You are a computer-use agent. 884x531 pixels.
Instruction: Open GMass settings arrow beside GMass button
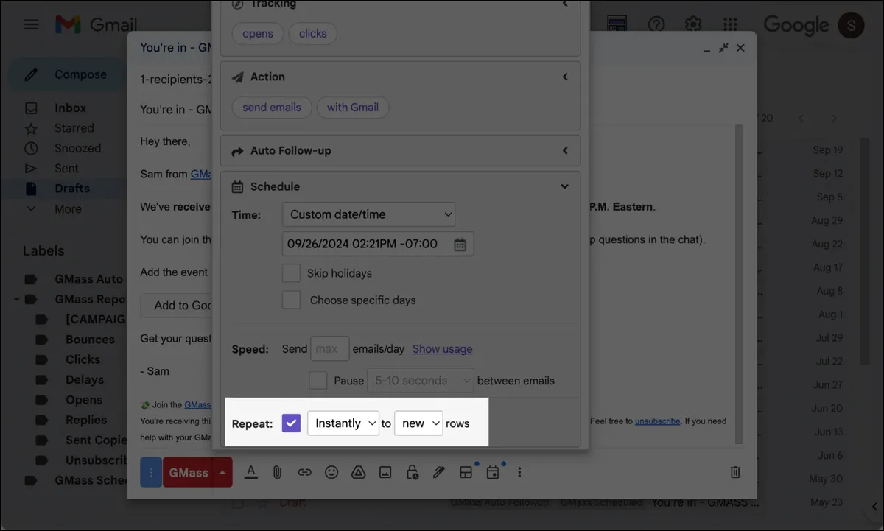click(223, 472)
